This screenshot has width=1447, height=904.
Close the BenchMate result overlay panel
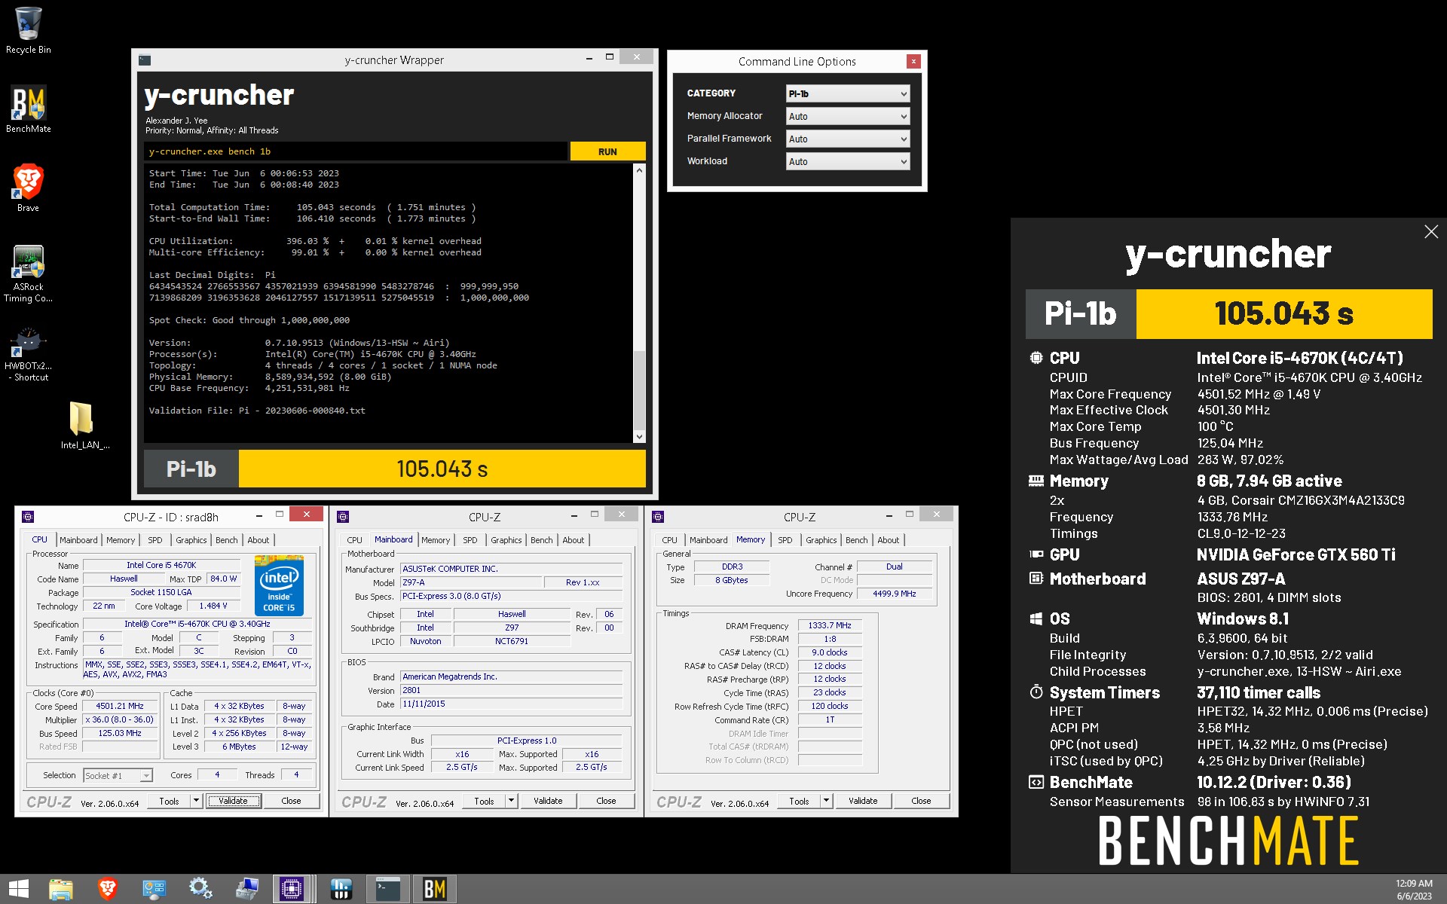[x=1431, y=232]
